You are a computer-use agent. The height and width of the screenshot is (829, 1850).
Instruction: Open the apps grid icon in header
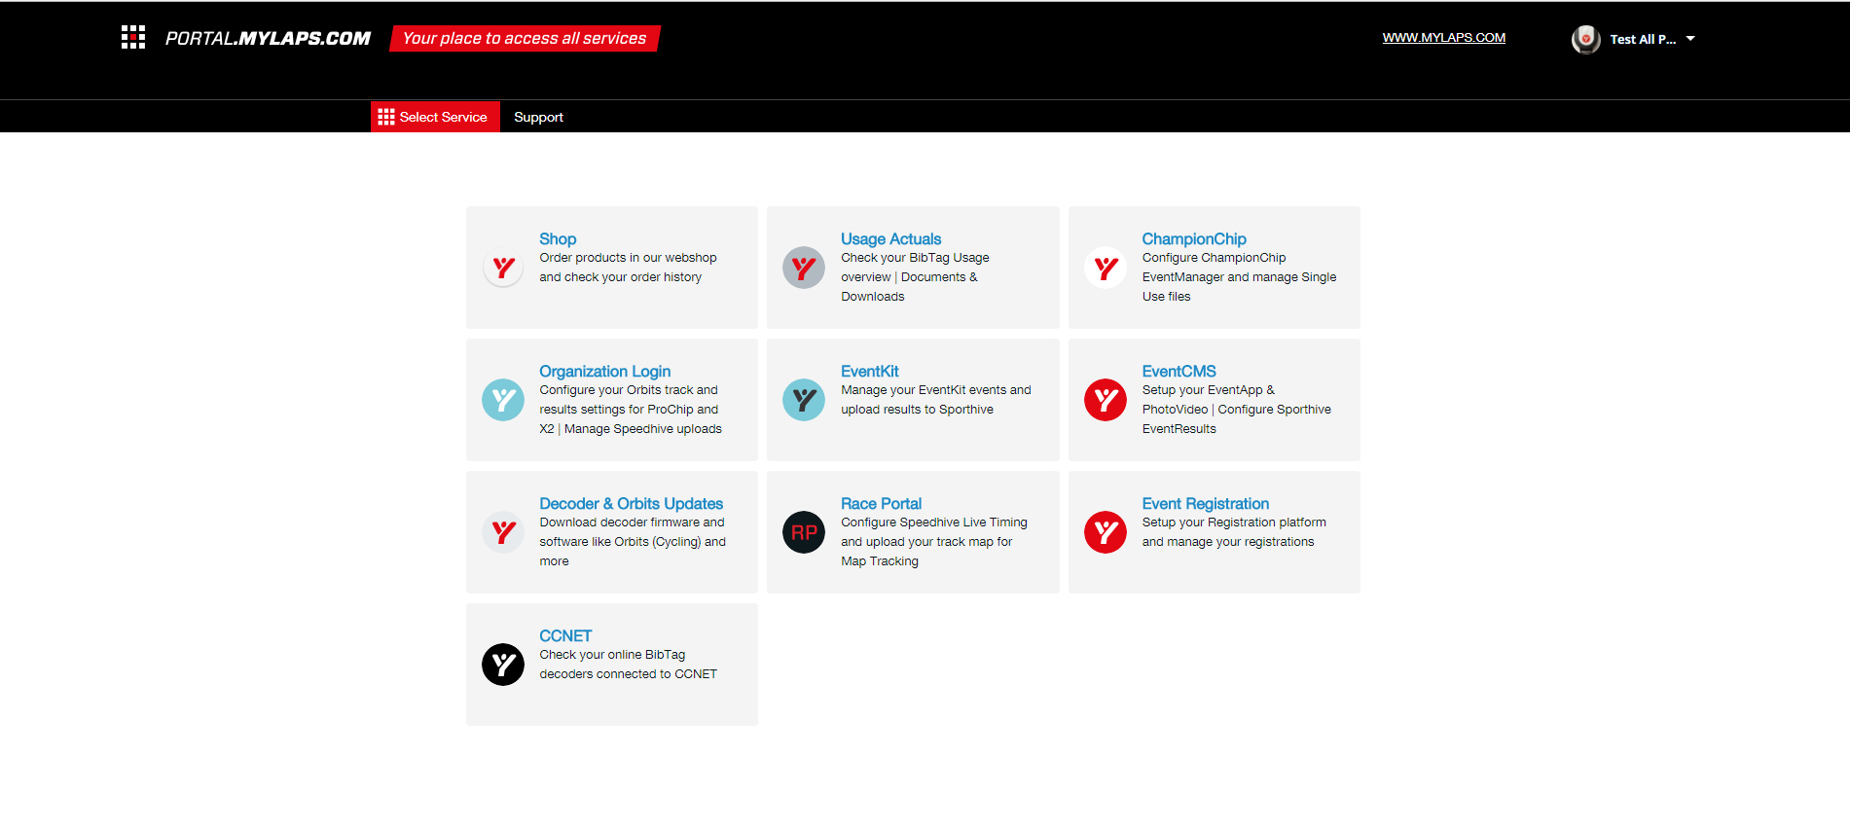(x=133, y=38)
